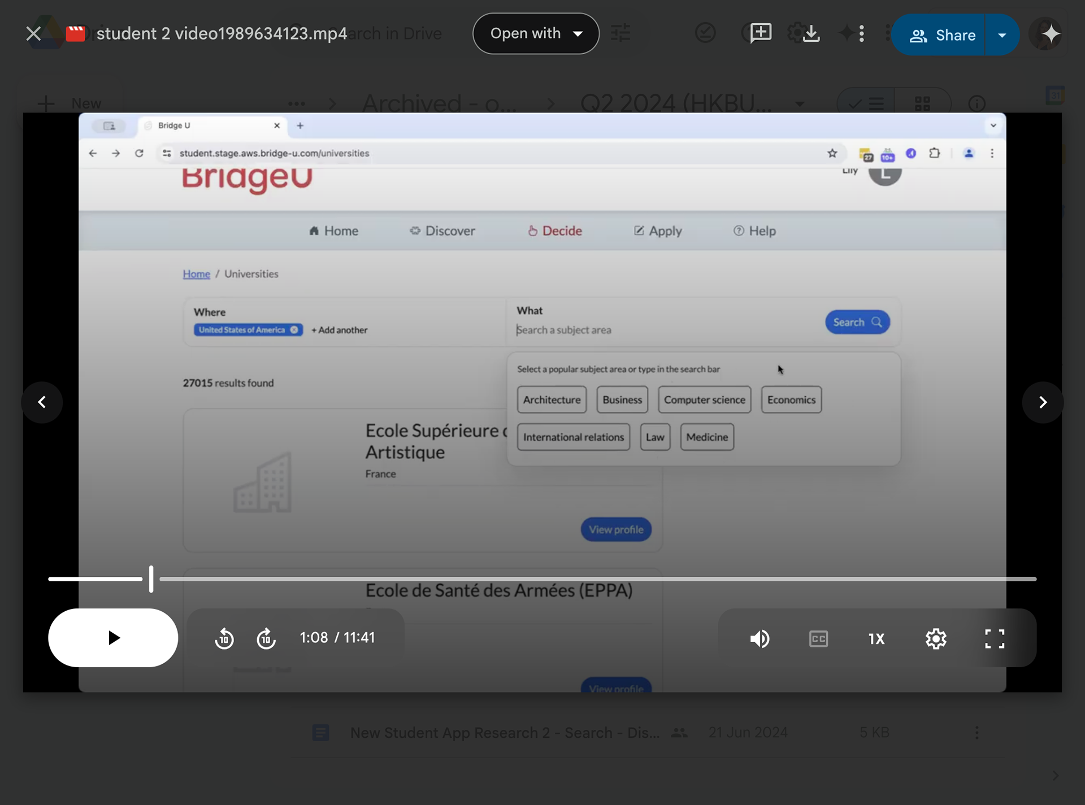The height and width of the screenshot is (805, 1085).
Task: Enter fullscreen mode
Action: 995,639
